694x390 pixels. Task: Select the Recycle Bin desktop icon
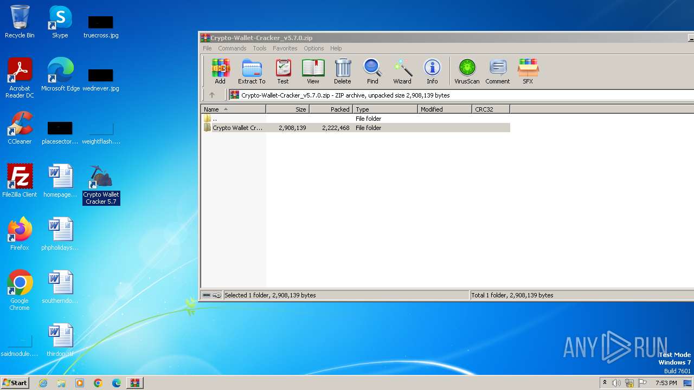(x=20, y=22)
